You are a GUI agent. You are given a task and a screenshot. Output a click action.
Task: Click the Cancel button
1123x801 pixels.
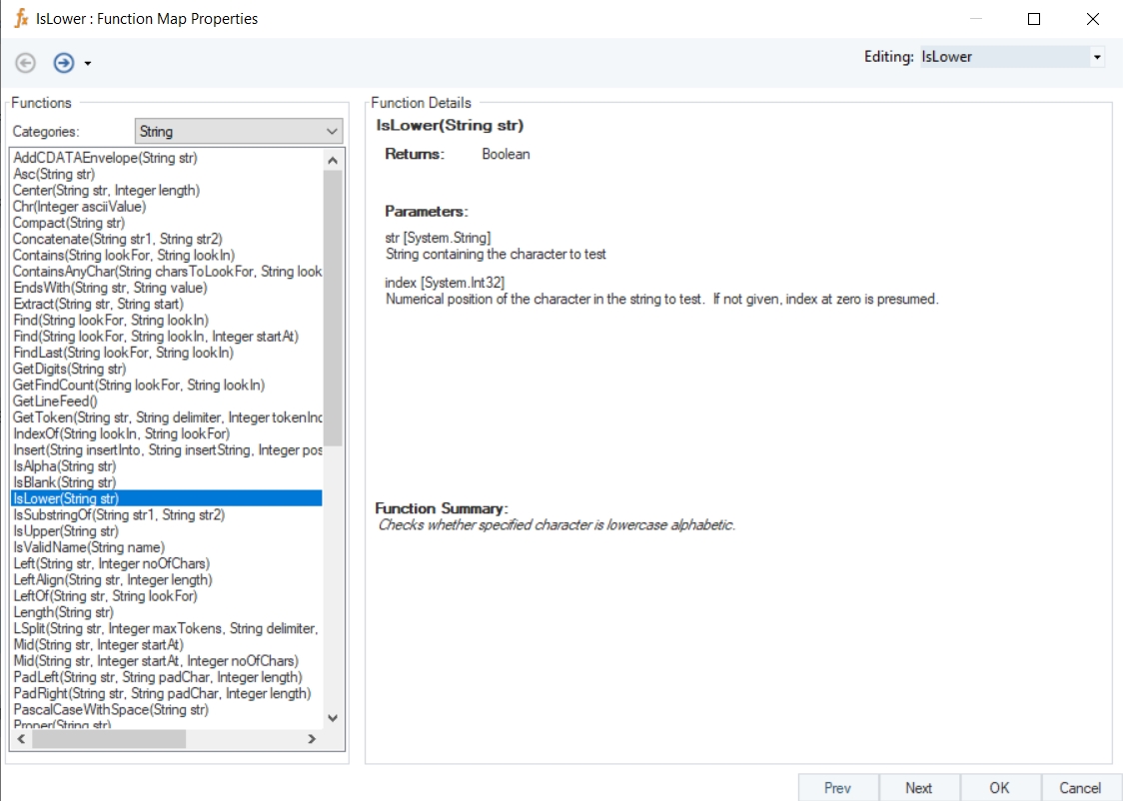tap(1080, 788)
